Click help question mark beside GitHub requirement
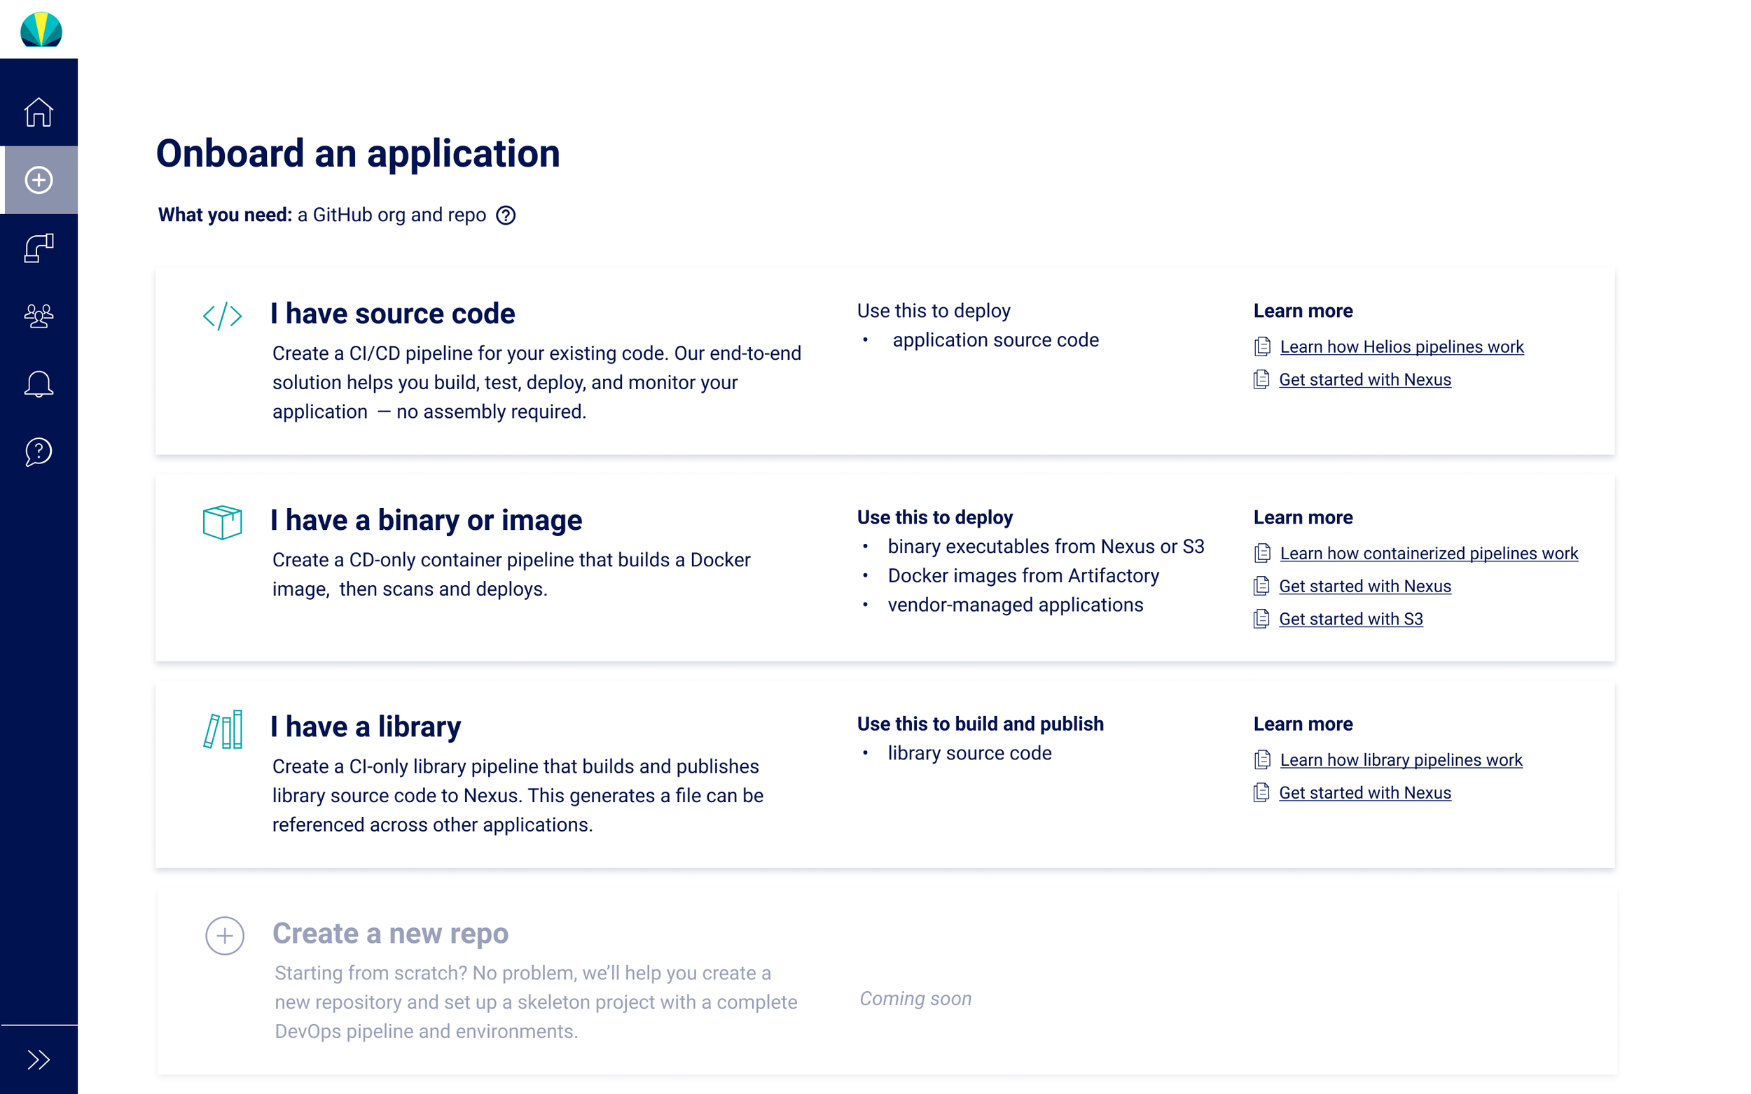The image size is (1751, 1094). click(505, 216)
